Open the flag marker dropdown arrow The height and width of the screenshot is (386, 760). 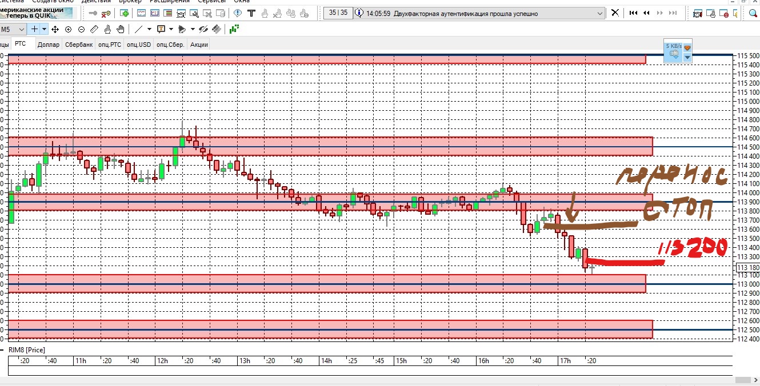coord(193,29)
